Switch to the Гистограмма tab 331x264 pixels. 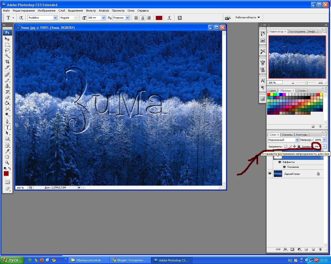[x=297, y=31]
